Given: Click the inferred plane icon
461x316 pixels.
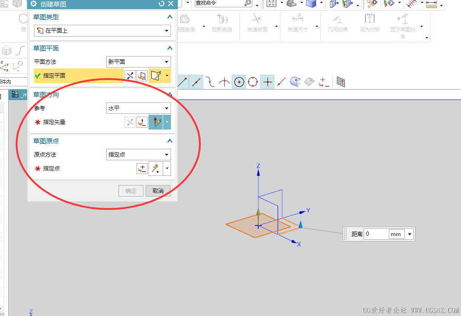Looking at the screenshot, I should coord(156,76).
